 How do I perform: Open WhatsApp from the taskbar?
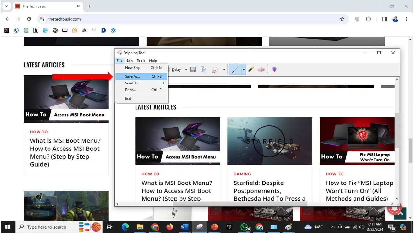point(245,227)
